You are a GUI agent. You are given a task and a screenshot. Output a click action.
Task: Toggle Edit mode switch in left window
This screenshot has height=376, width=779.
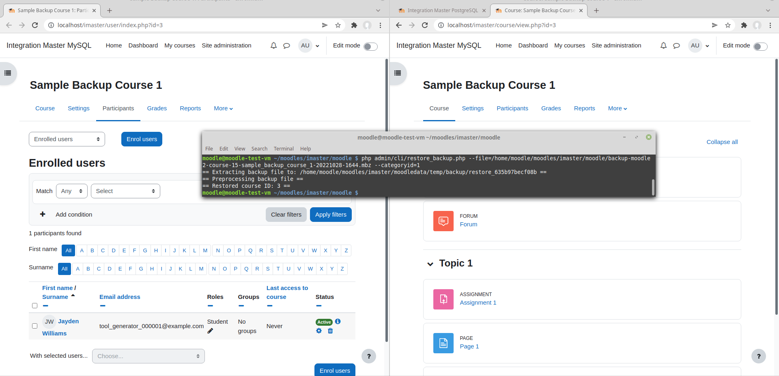(x=370, y=46)
